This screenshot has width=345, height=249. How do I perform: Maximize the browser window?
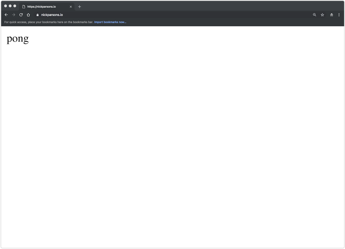pyautogui.click(x=15, y=6)
